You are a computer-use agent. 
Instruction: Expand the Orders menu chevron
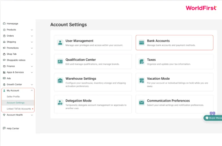(32, 36)
